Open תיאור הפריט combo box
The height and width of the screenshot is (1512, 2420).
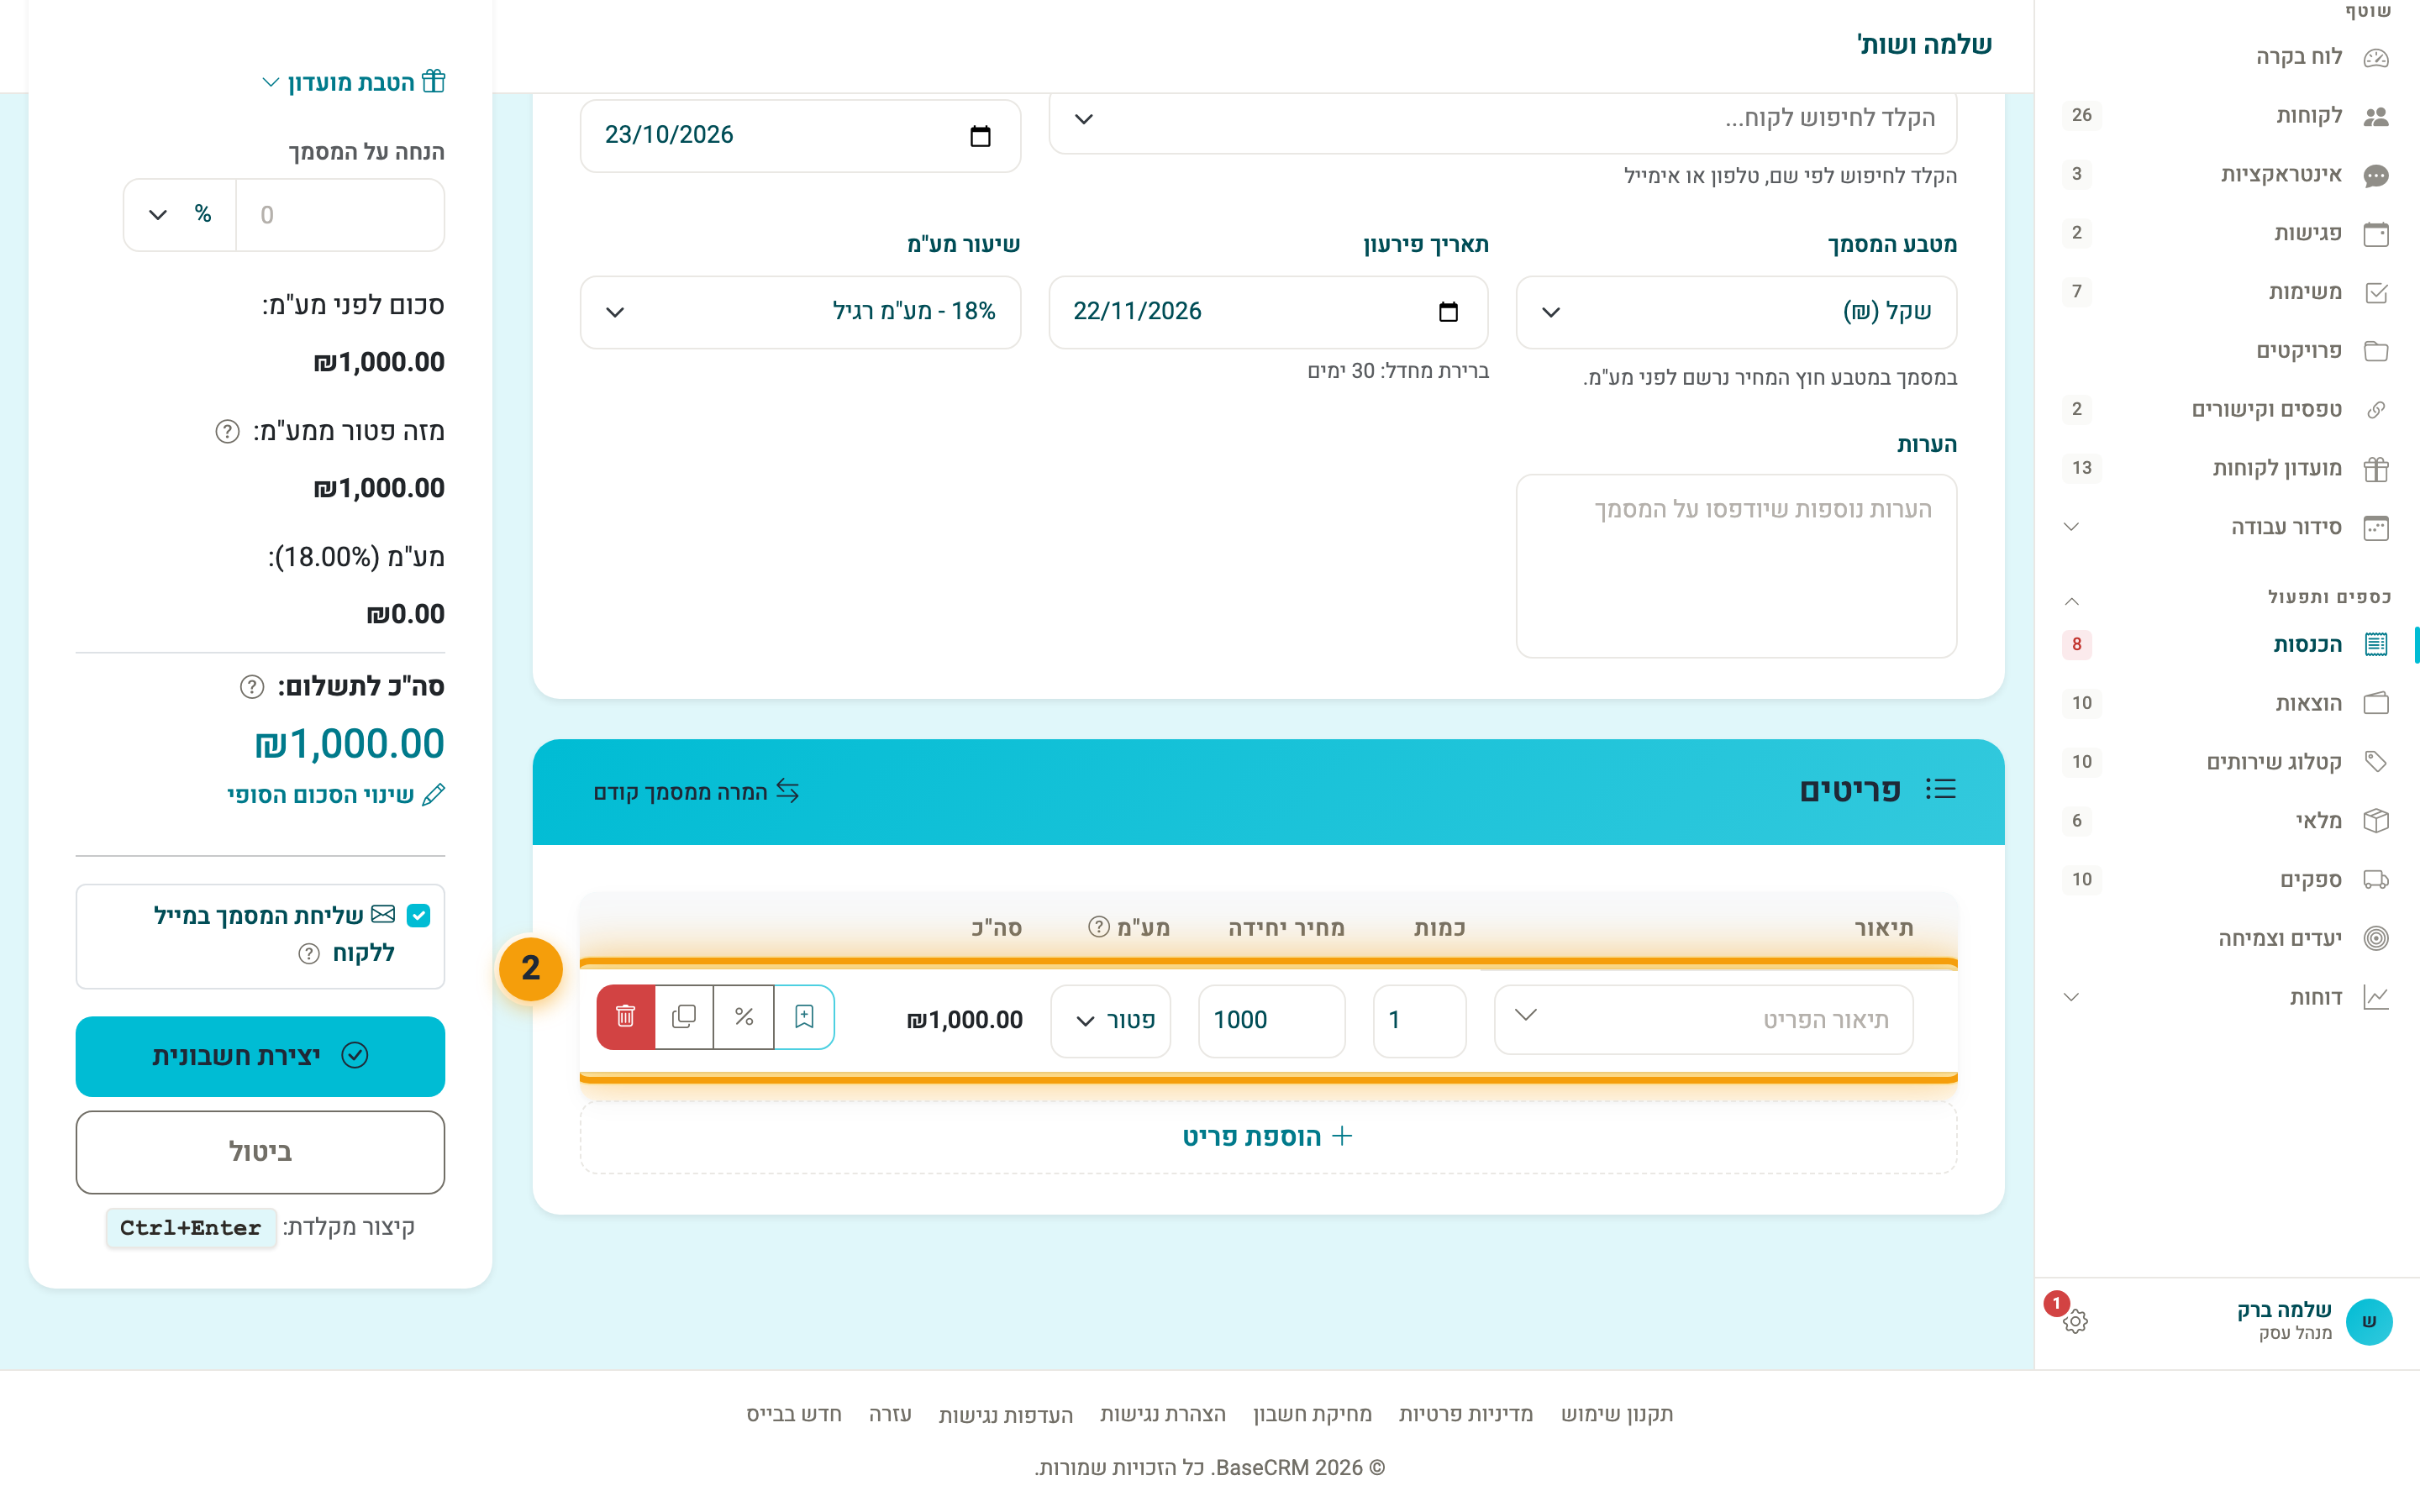click(x=1704, y=1020)
